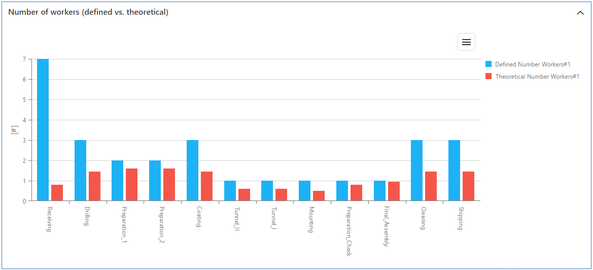The height and width of the screenshot is (270, 593).
Task: Collapse the Number of workers panel
Action: pos(580,13)
